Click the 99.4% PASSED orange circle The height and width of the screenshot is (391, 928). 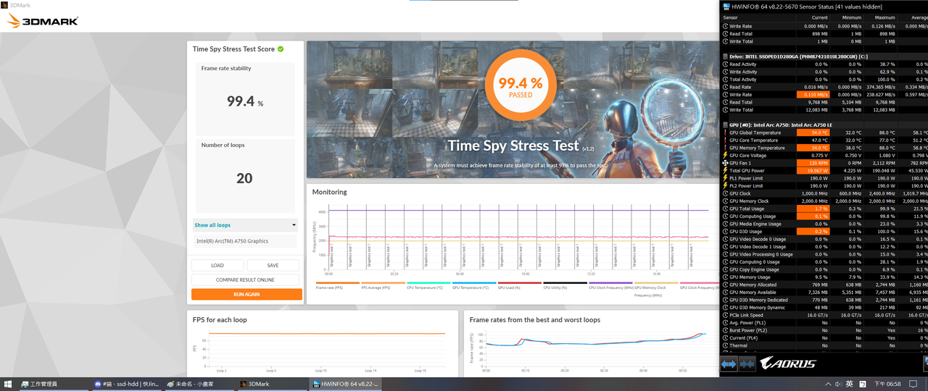click(x=520, y=86)
